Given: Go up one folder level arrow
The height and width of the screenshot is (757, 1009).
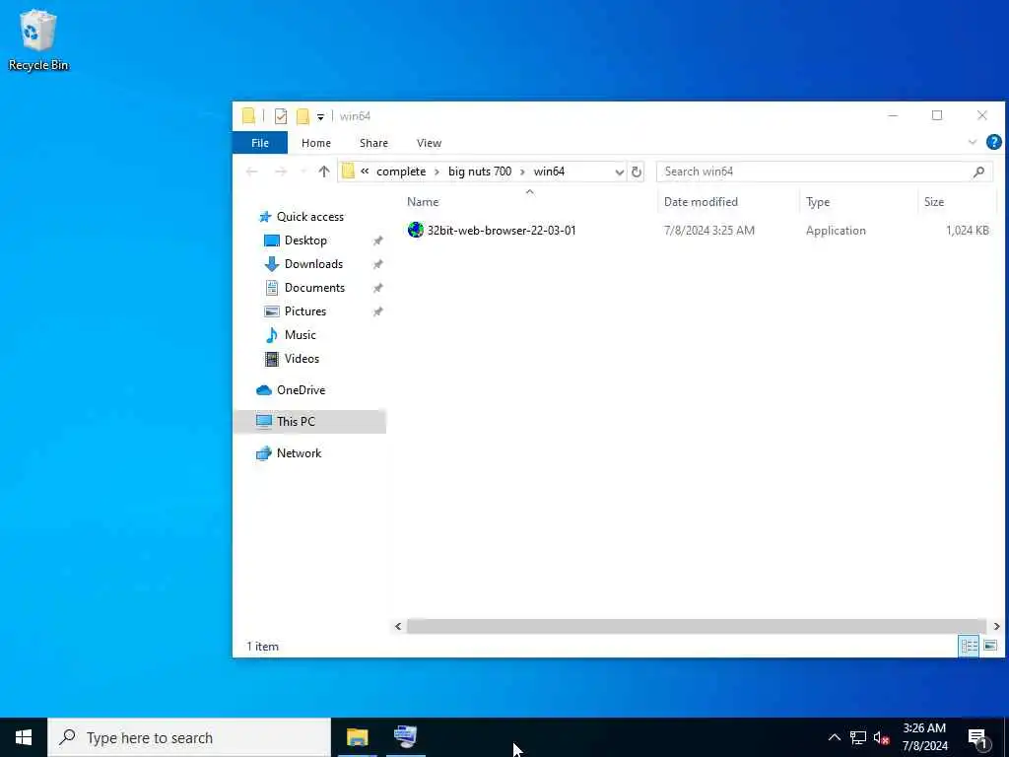Looking at the screenshot, I should coord(323,172).
